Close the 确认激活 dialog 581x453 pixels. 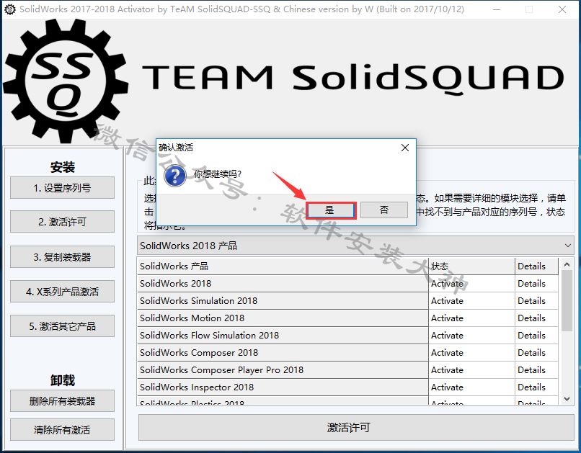(405, 148)
